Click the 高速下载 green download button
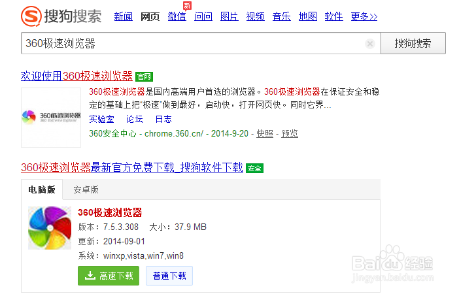 click(109, 276)
